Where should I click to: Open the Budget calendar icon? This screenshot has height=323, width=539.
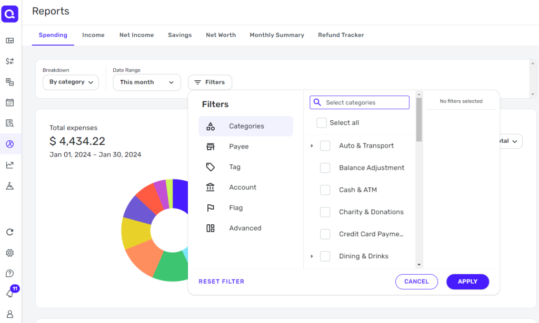pyautogui.click(x=9, y=102)
